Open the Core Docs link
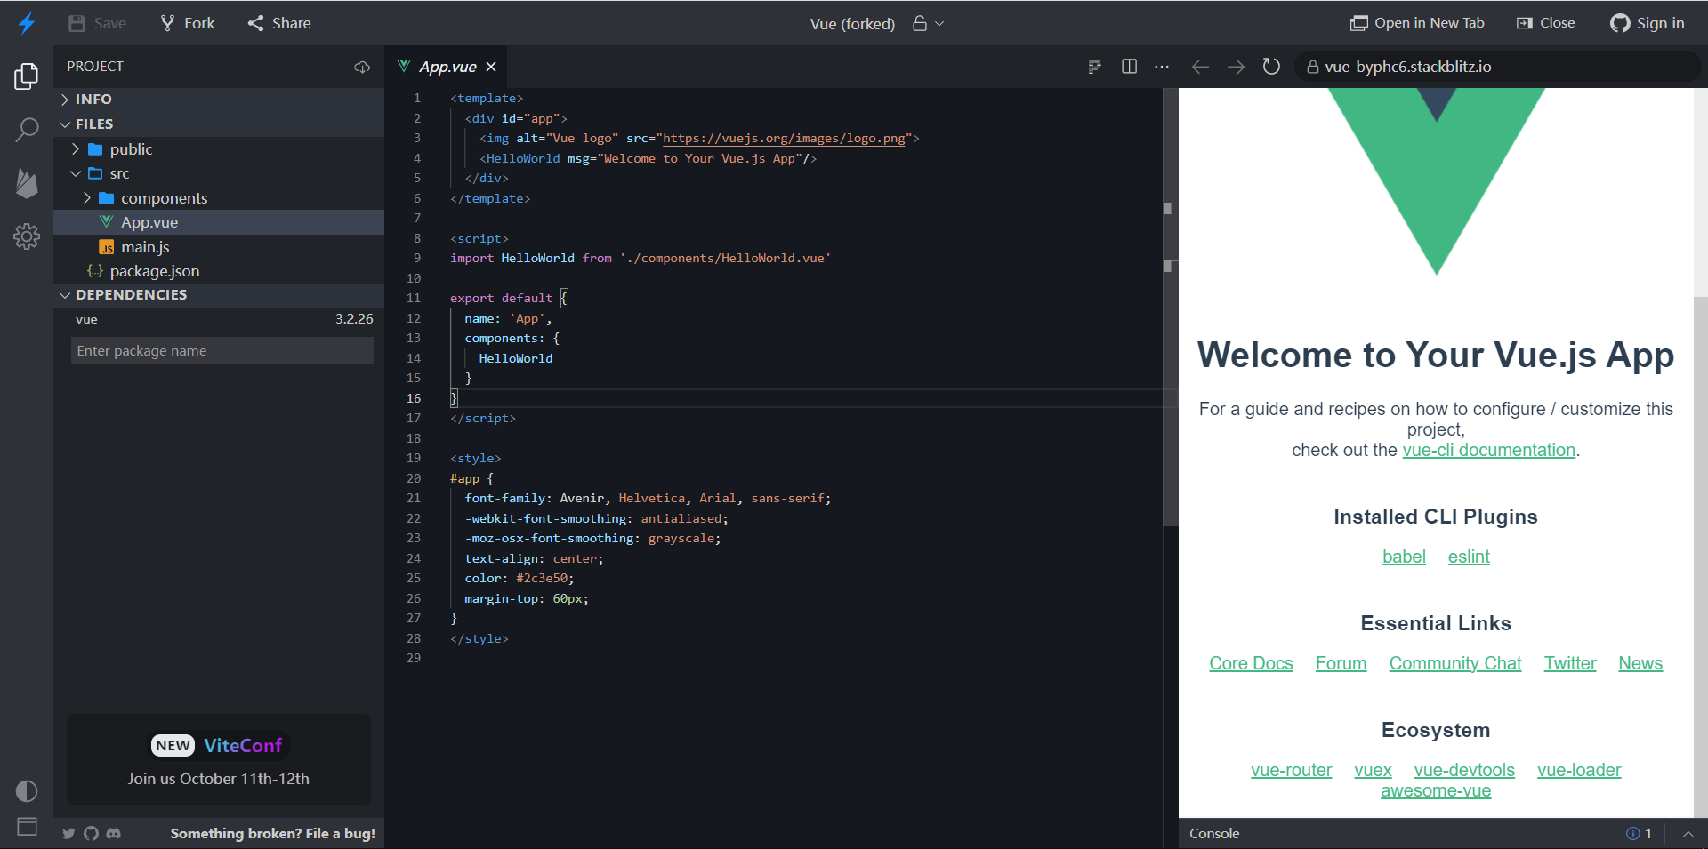1708x849 pixels. click(1251, 663)
